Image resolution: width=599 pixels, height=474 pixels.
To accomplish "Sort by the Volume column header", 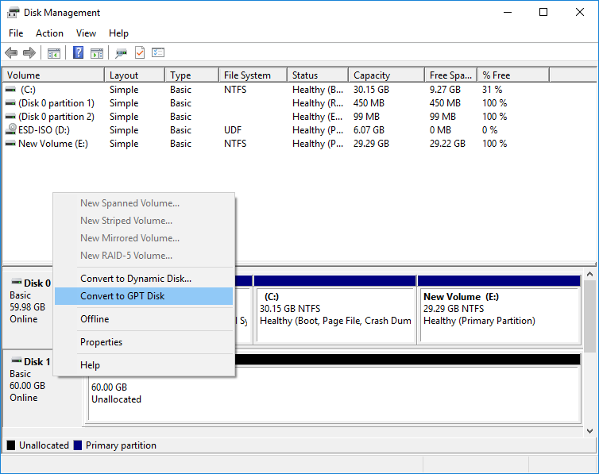I will click(x=53, y=75).
